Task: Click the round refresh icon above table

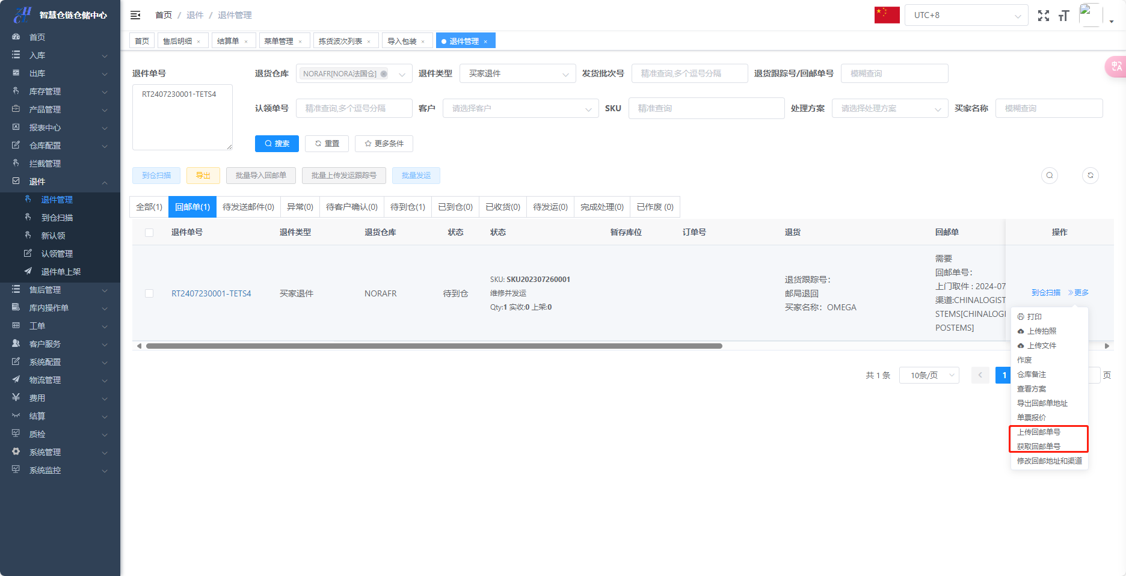Action: point(1091,176)
